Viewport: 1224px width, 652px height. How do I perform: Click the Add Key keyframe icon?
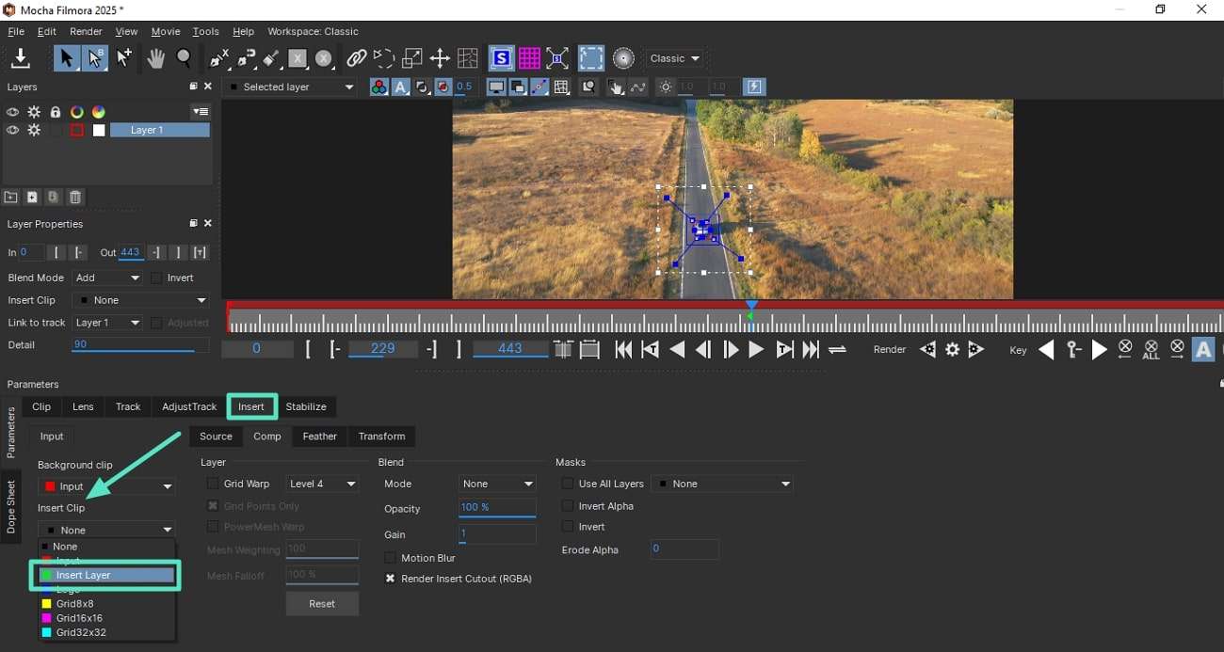click(1073, 350)
